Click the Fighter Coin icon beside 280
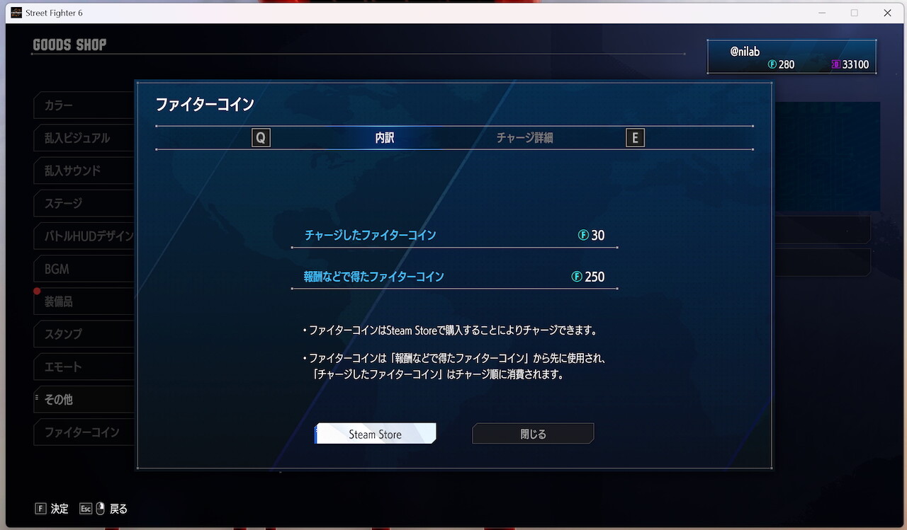The width and height of the screenshot is (907, 530). pyautogui.click(x=772, y=64)
